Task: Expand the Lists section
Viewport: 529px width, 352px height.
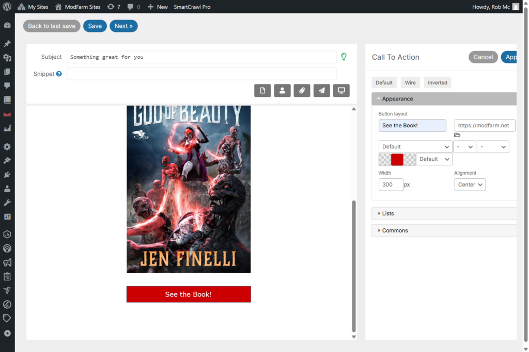Action: point(387,213)
